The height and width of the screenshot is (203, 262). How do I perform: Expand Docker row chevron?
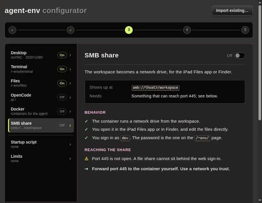click(70, 111)
